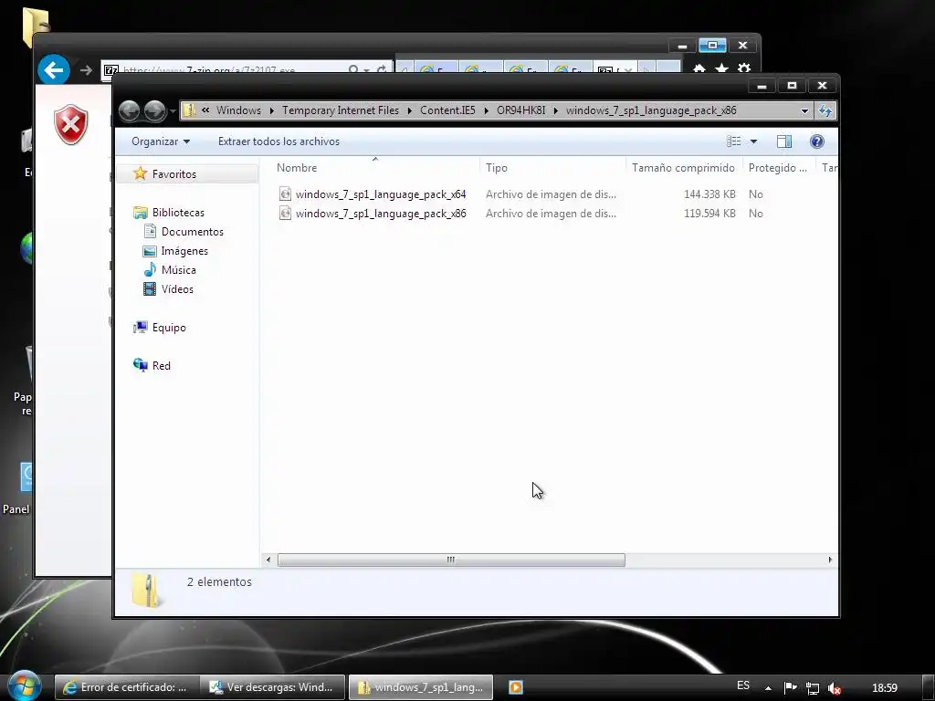The width and height of the screenshot is (935, 701).
Task: Click Explorer forward navigation arrow
Action: point(155,110)
